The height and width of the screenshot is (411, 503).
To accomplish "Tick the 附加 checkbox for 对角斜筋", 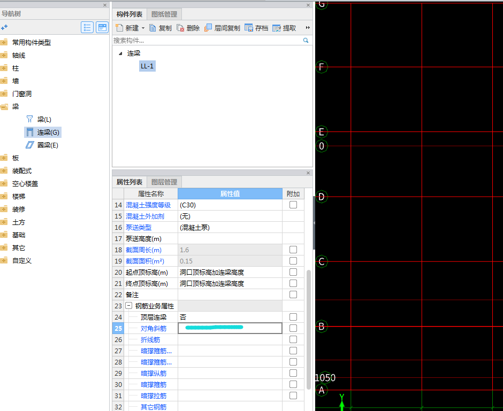I will 293,328.
